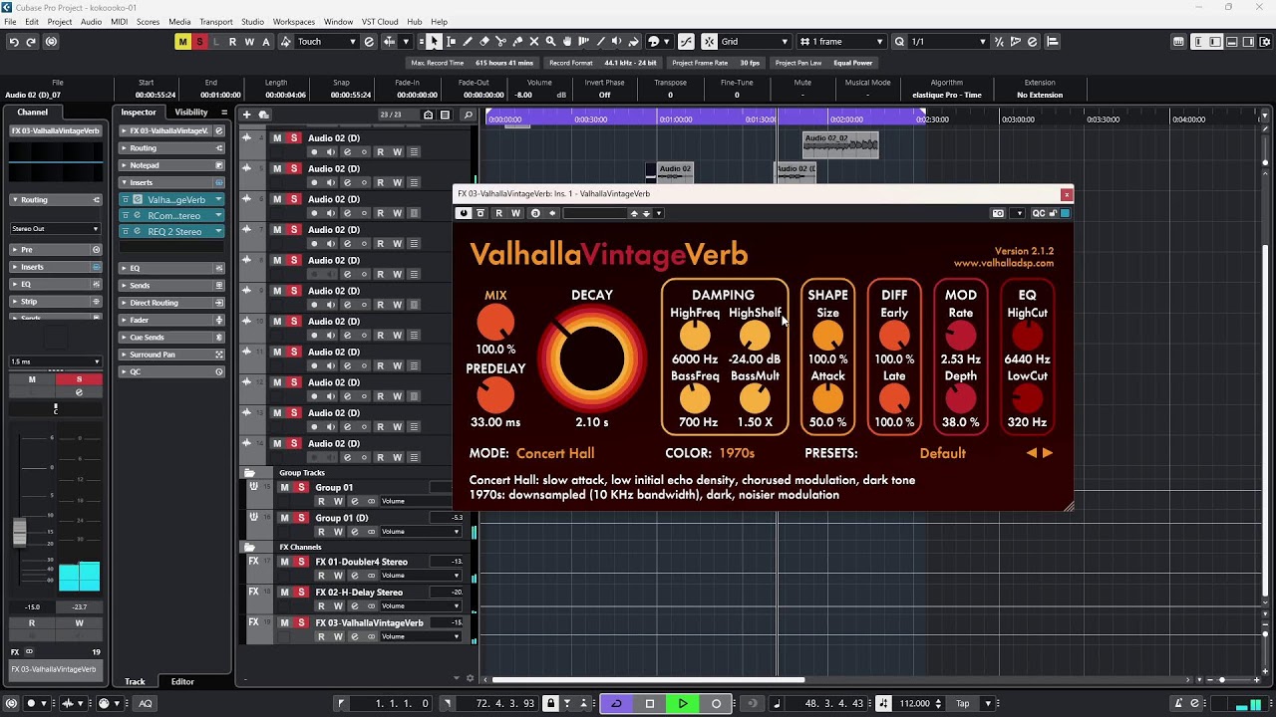Screen dimensions: 1276x717
Task: Click the Find Tracks search icon
Action: coord(469,115)
